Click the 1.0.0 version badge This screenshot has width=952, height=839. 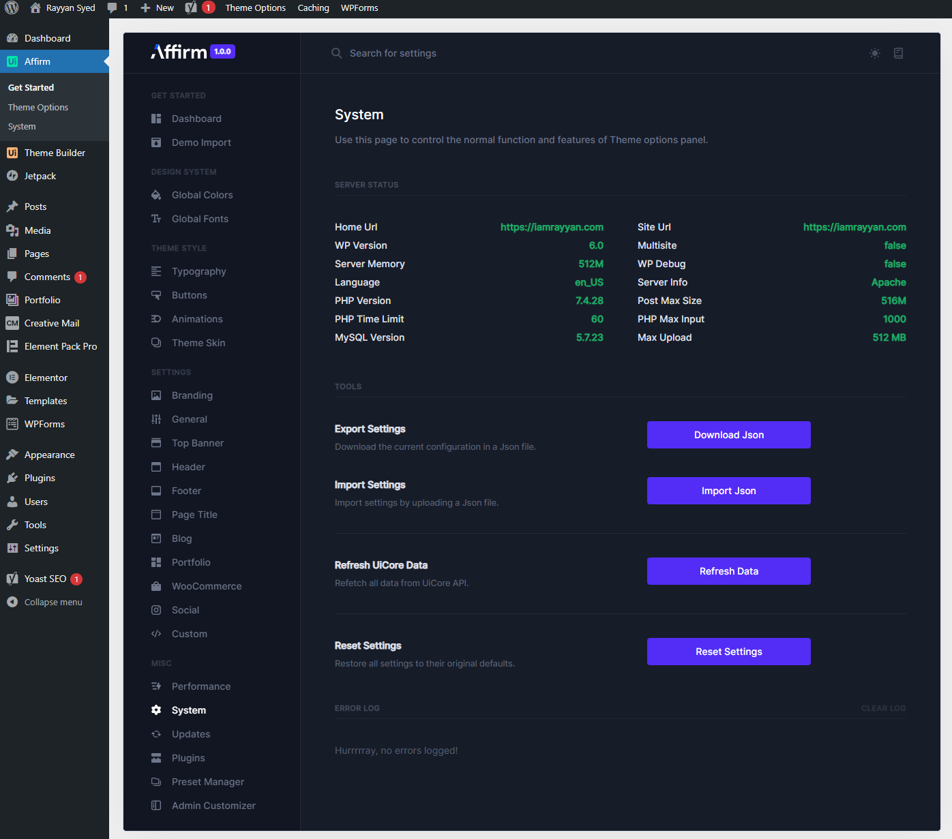point(222,52)
